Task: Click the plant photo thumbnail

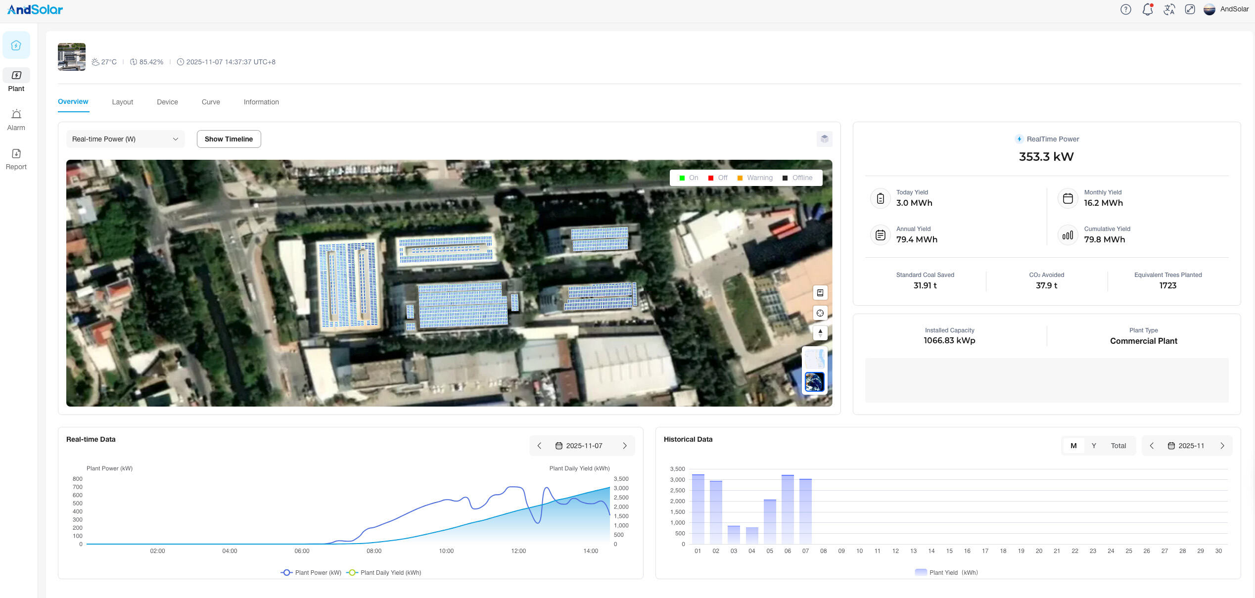Action: (x=72, y=57)
